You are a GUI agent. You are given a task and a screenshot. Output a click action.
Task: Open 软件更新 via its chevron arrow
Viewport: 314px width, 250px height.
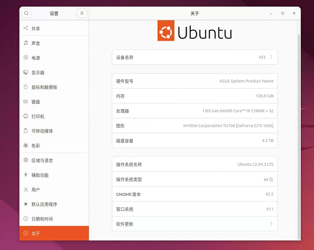[271, 224]
